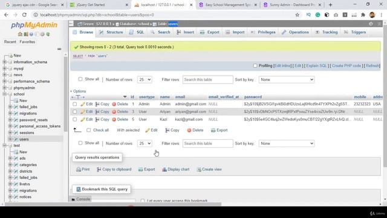Switch to Structure tab
The width and height of the screenshot is (387, 218).
coord(111,32)
